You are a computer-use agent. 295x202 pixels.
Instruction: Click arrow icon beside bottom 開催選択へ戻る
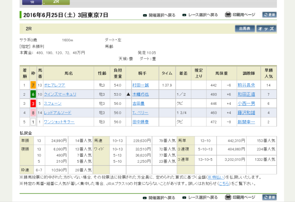tap(145, 197)
